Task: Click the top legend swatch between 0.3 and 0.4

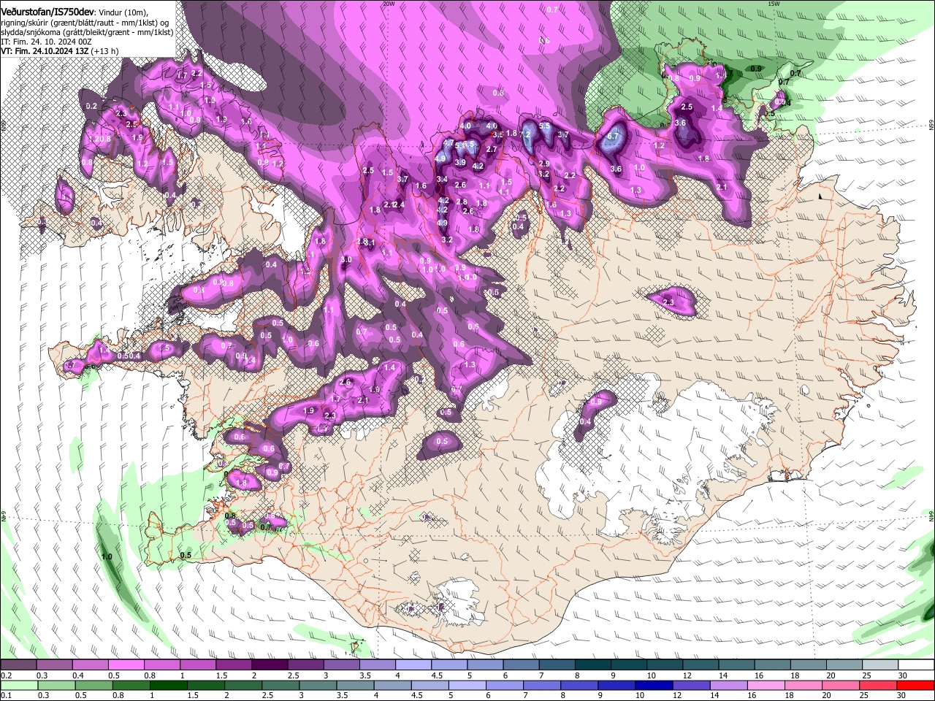Action: (54, 665)
